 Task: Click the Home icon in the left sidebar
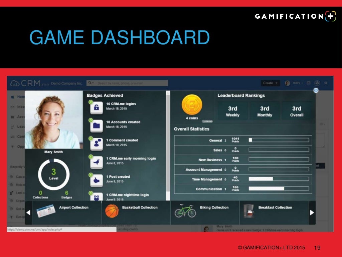pos(12,97)
